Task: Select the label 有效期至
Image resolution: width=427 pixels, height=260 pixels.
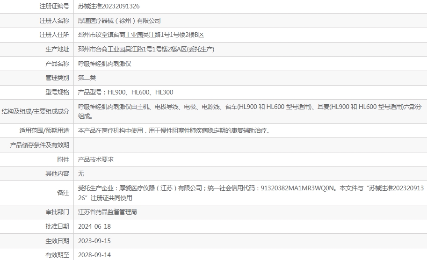Action: coord(58,255)
